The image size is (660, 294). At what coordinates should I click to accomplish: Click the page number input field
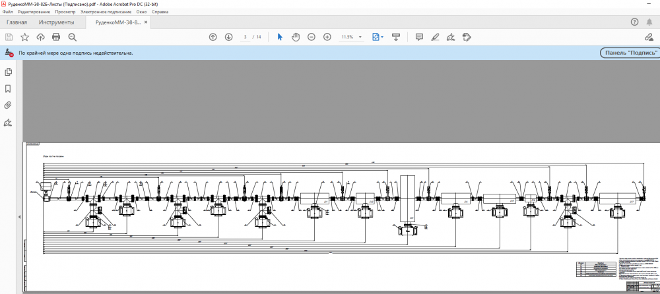(246, 37)
